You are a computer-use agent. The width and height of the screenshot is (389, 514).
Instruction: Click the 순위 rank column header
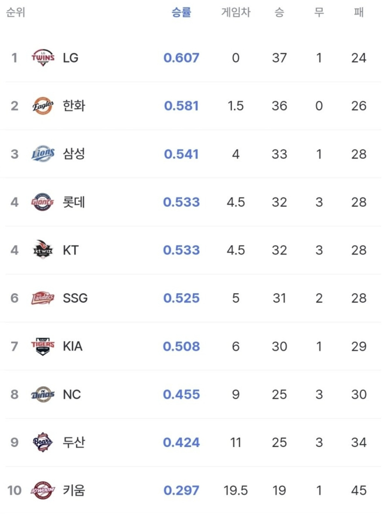pyautogui.click(x=16, y=13)
